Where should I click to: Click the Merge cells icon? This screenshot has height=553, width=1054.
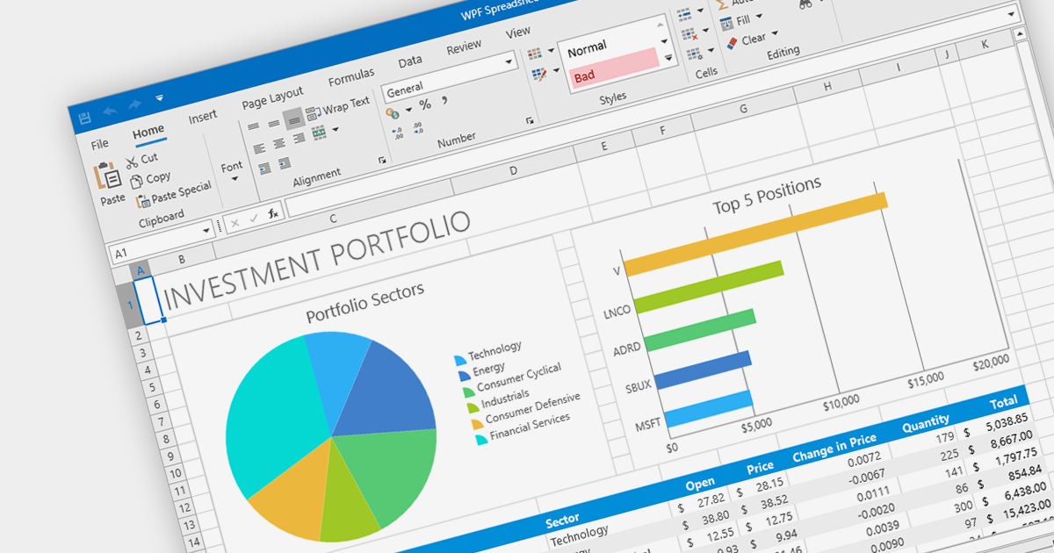click(x=319, y=133)
